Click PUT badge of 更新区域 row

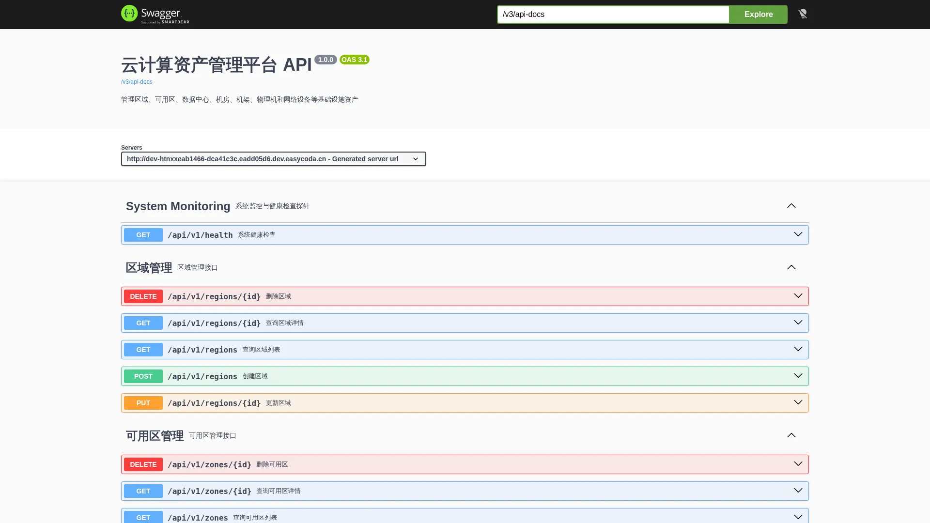point(143,403)
